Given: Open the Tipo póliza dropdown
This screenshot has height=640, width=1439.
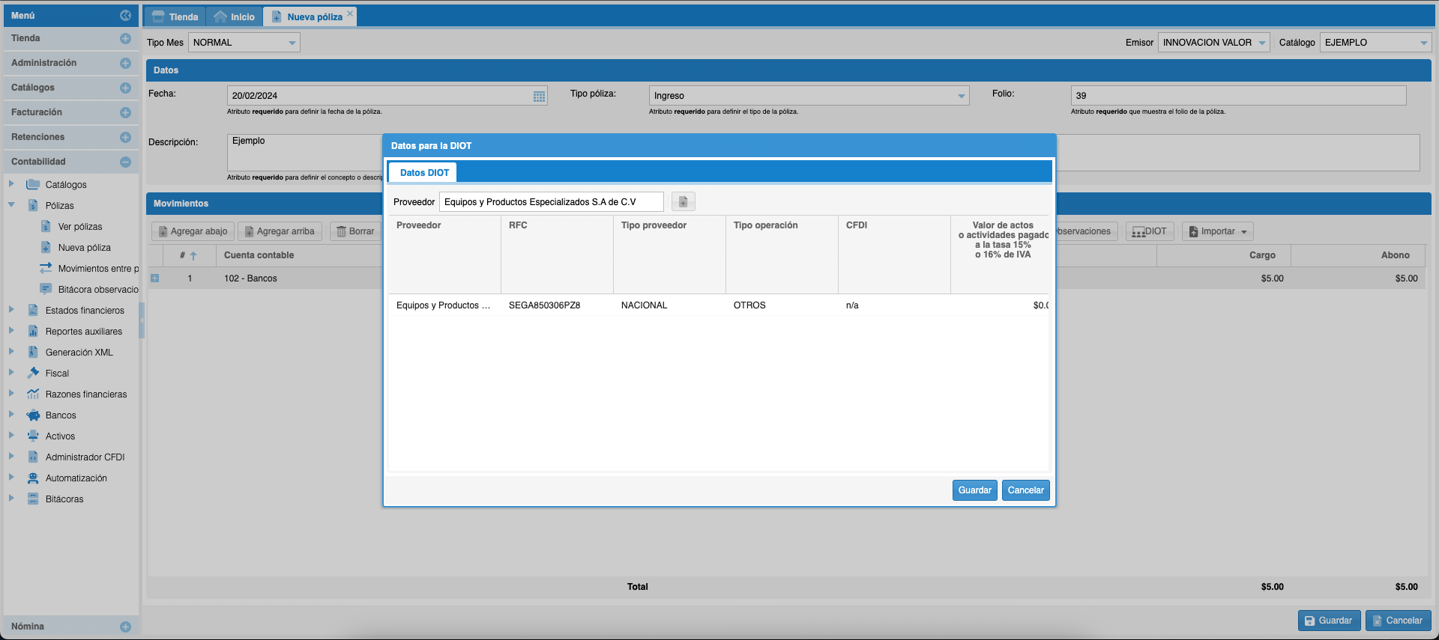Looking at the screenshot, I should (961, 96).
